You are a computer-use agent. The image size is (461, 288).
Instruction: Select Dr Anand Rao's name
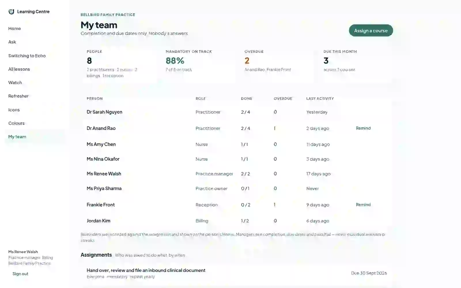point(101,128)
